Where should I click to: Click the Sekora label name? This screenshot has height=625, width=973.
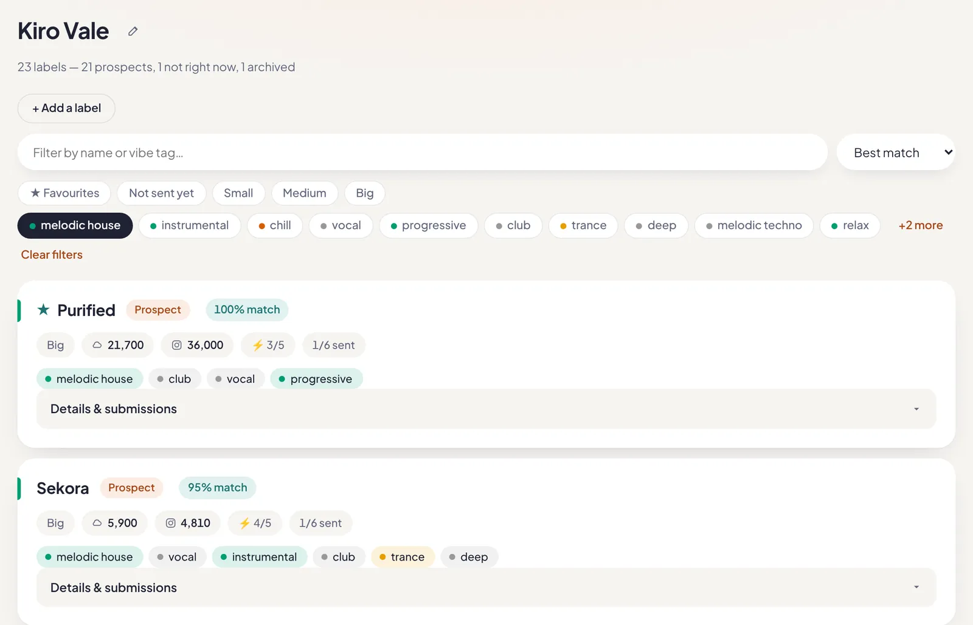[63, 488]
